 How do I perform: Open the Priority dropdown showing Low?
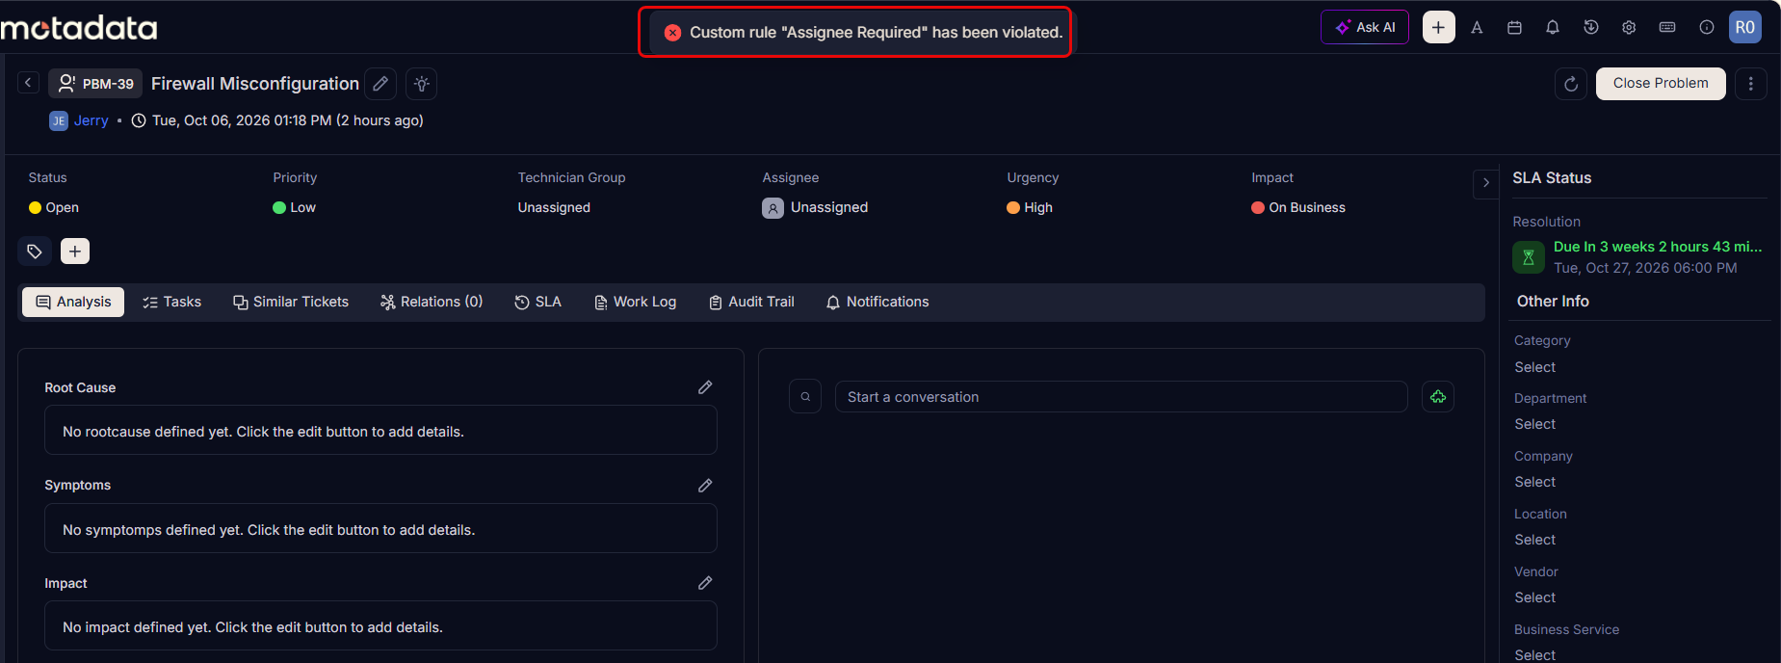pos(295,207)
